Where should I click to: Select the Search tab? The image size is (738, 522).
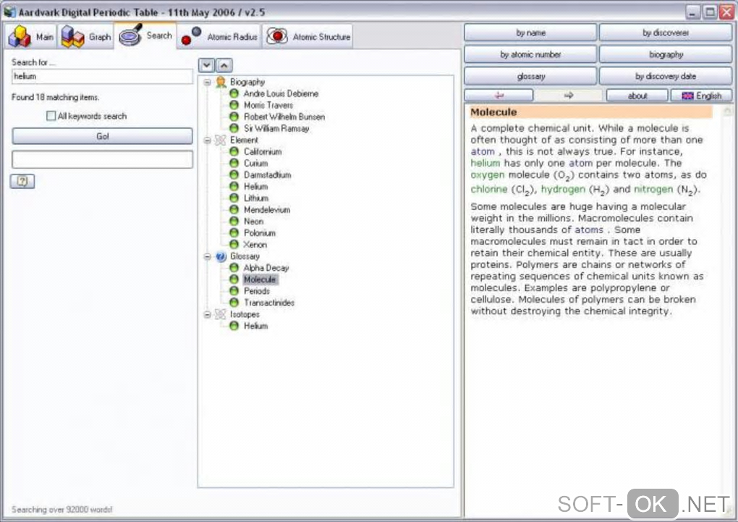[145, 35]
